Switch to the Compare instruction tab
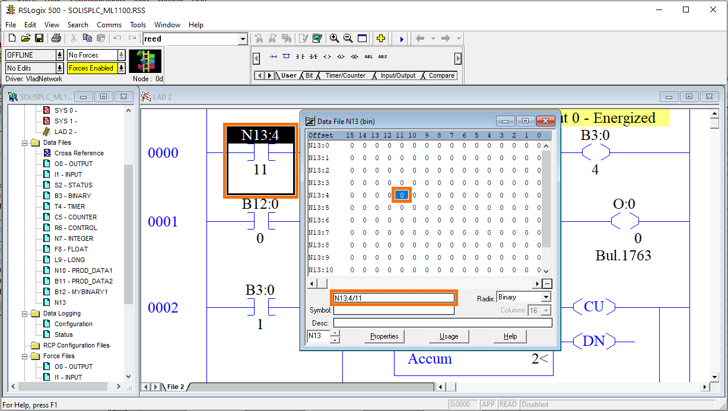 pos(441,75)
